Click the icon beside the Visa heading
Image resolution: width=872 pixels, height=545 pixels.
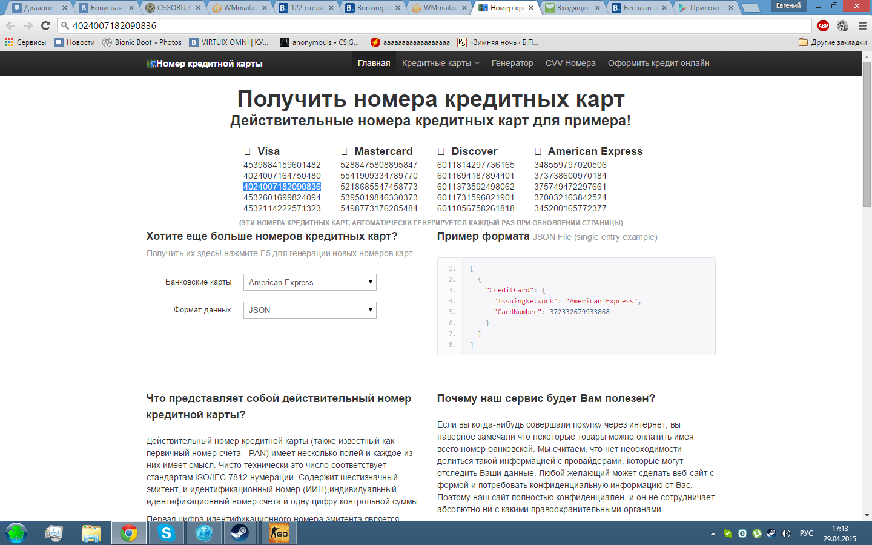247,151
